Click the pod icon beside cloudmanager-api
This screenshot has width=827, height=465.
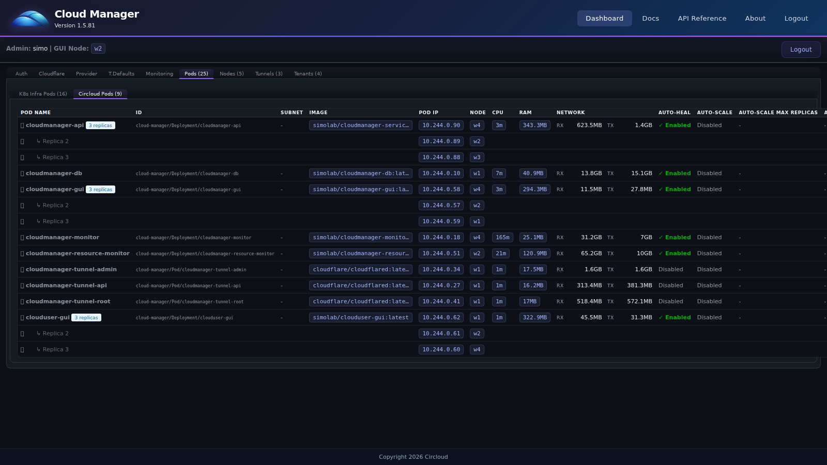tap(22, 125)
